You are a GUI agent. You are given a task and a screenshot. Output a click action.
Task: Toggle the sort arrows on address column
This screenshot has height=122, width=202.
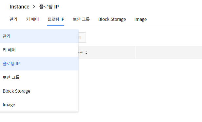(x=86, y=53)
